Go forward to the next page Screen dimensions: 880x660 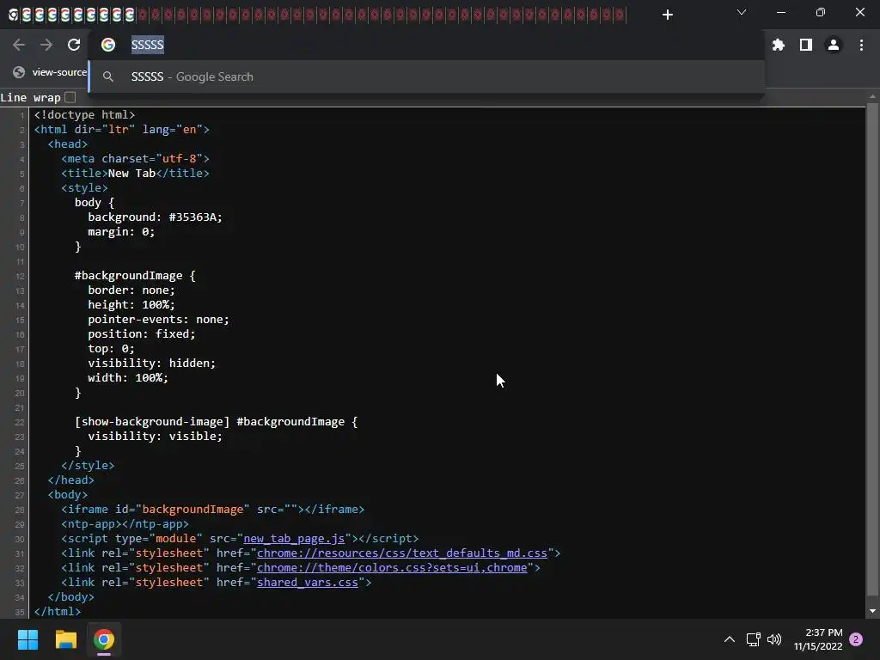(x=46, y=45)
